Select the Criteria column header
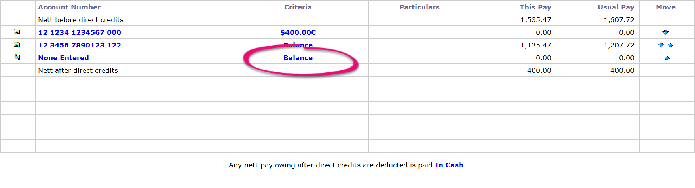Image resolution: width=695 pixels, height=188 pixels. click(x=298, y=7)
